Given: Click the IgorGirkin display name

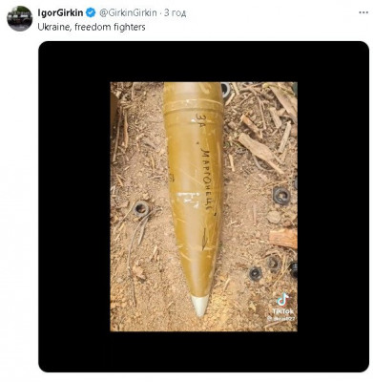Looking at the screenshot, I should 60,13.
